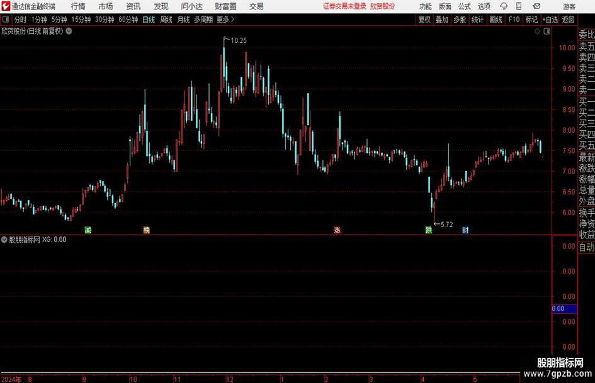Click the 7.50 price axis label
Screen dimensions: 595x383
click(569, 150)
